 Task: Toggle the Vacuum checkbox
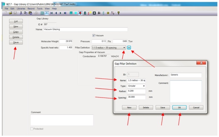pyautogui.click(x=94, y=35)
